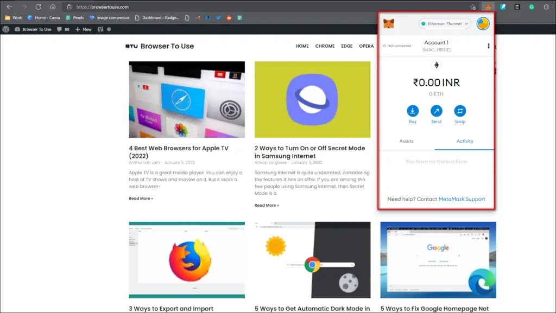The width and height of the screenshot is (556, 313).
Task: Read More on Apple TV browsers article
Action: point(141,199)
